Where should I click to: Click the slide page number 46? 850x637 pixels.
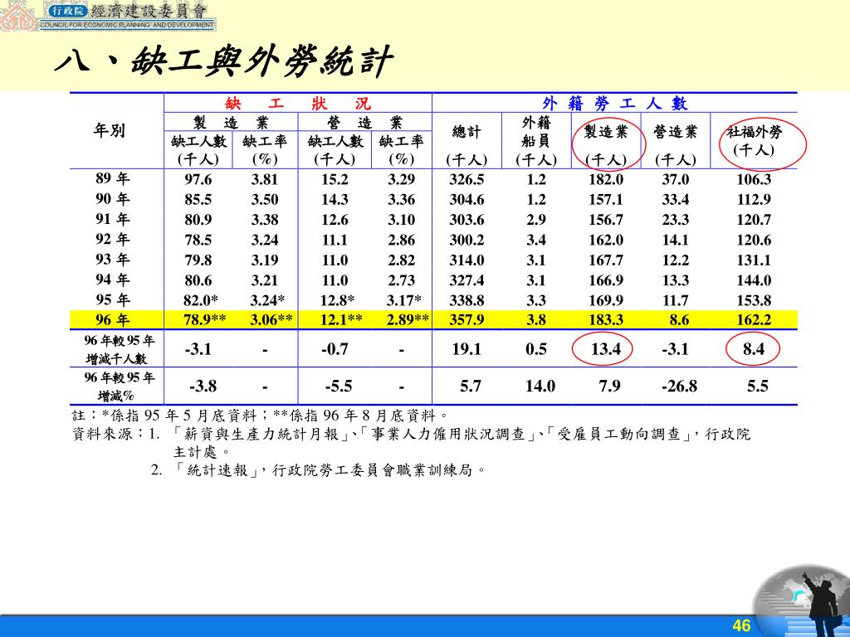tap(741, 625)
